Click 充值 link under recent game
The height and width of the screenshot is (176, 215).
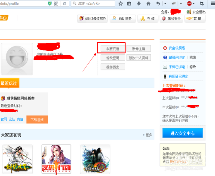(20, 119)
